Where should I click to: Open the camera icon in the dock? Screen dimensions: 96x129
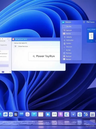click(86, 114)
